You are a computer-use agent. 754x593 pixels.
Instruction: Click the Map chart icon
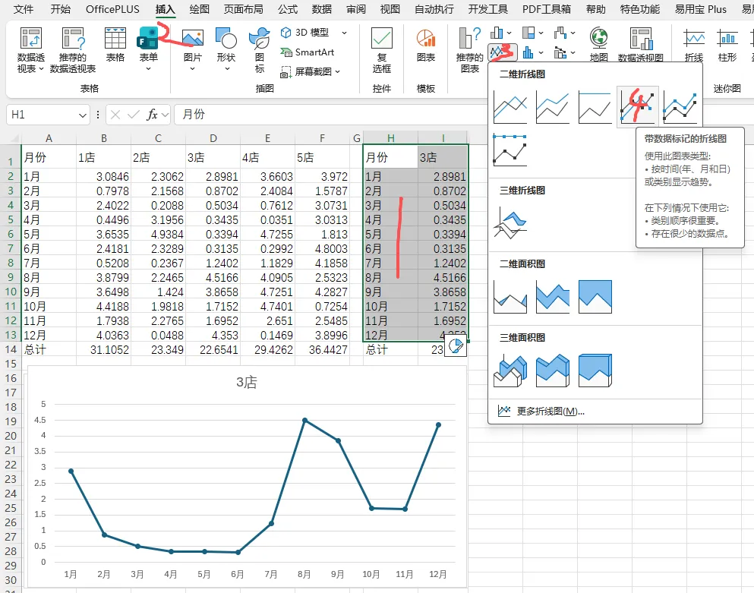point(598,45)
